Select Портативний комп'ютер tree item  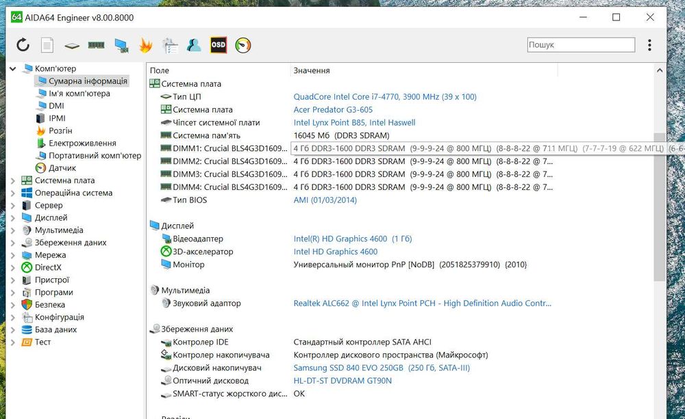point(95,156)
